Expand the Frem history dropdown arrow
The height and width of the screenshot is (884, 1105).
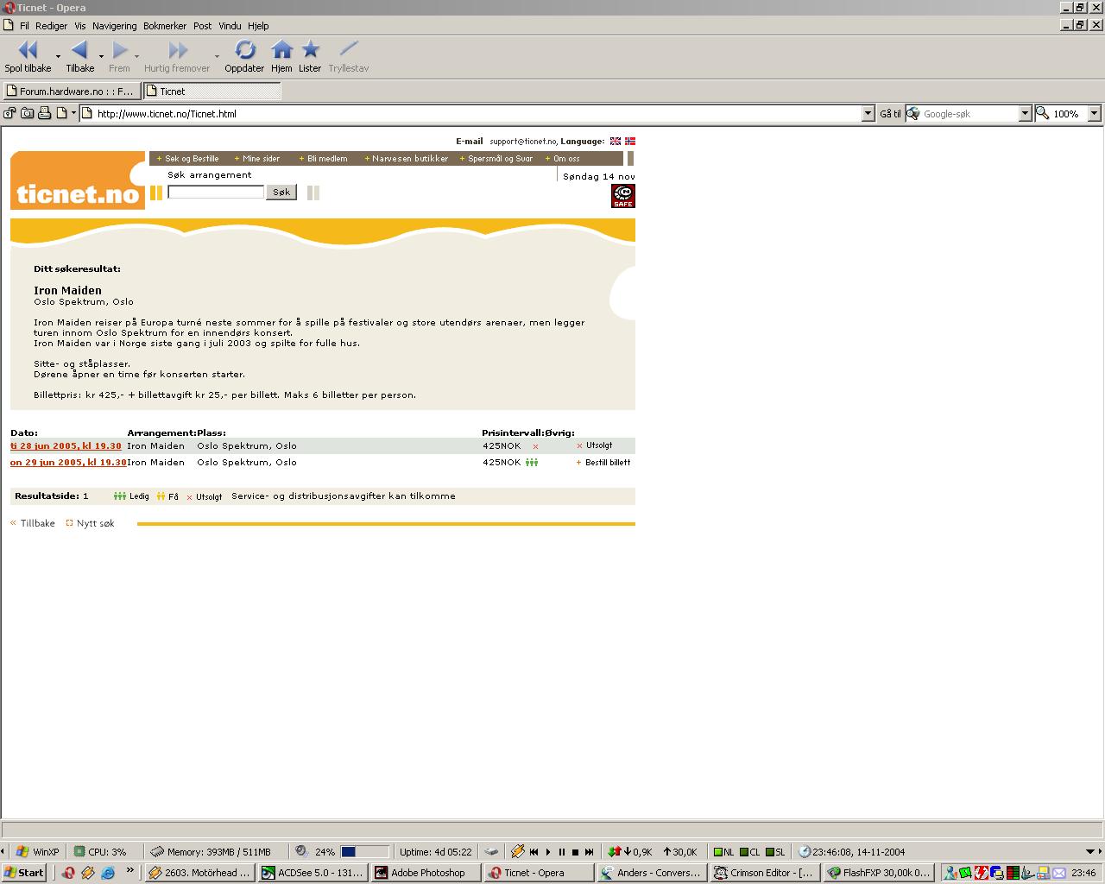click(136, 56)
